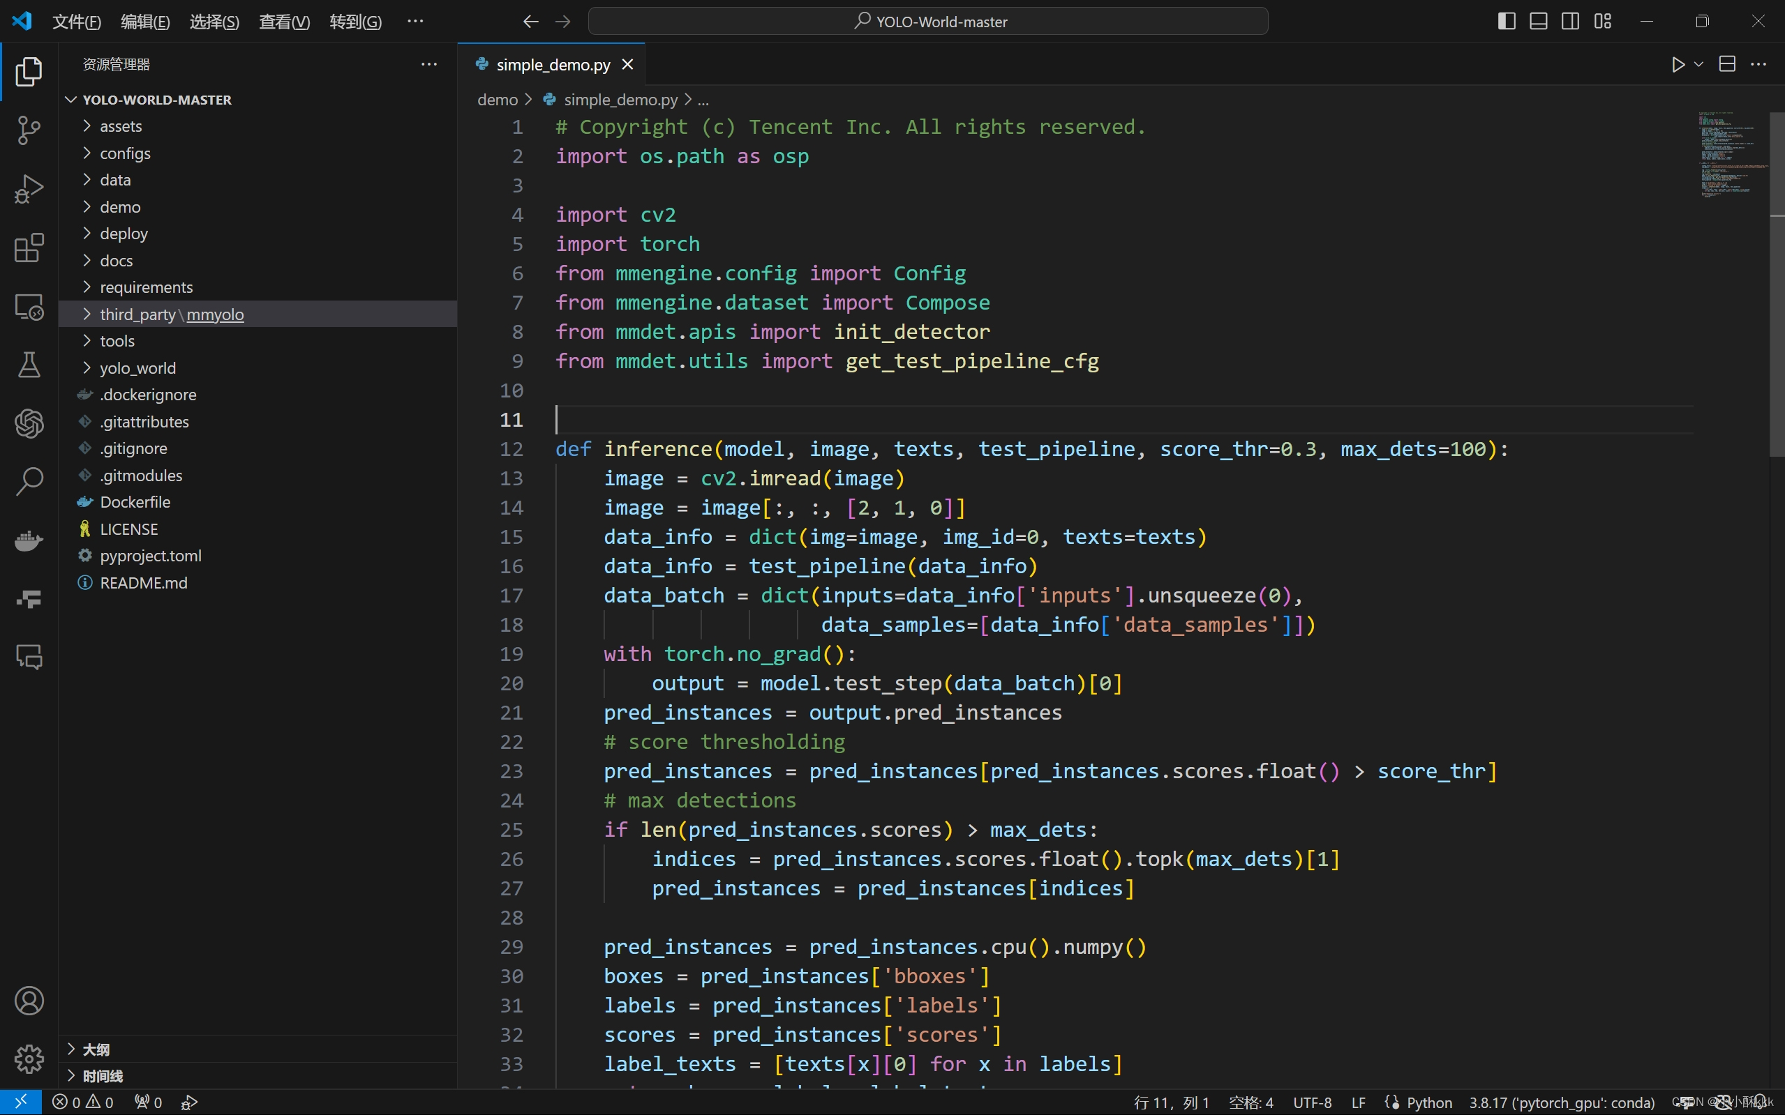Screen dimensions: 1785x1115
Task: Open Explorer views and more actions ellipsis
Action: tap(428, 65)
